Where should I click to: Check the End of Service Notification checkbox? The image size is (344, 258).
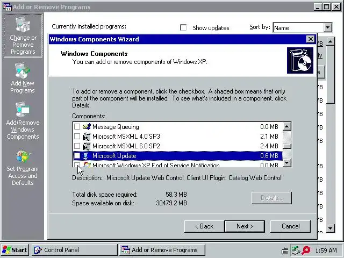tap(77, 165)
